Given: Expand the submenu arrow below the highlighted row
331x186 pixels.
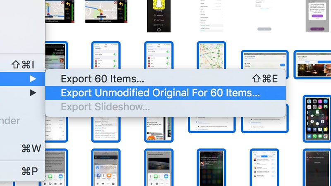Looking at the screenshot, I should (x=33, y=93).
